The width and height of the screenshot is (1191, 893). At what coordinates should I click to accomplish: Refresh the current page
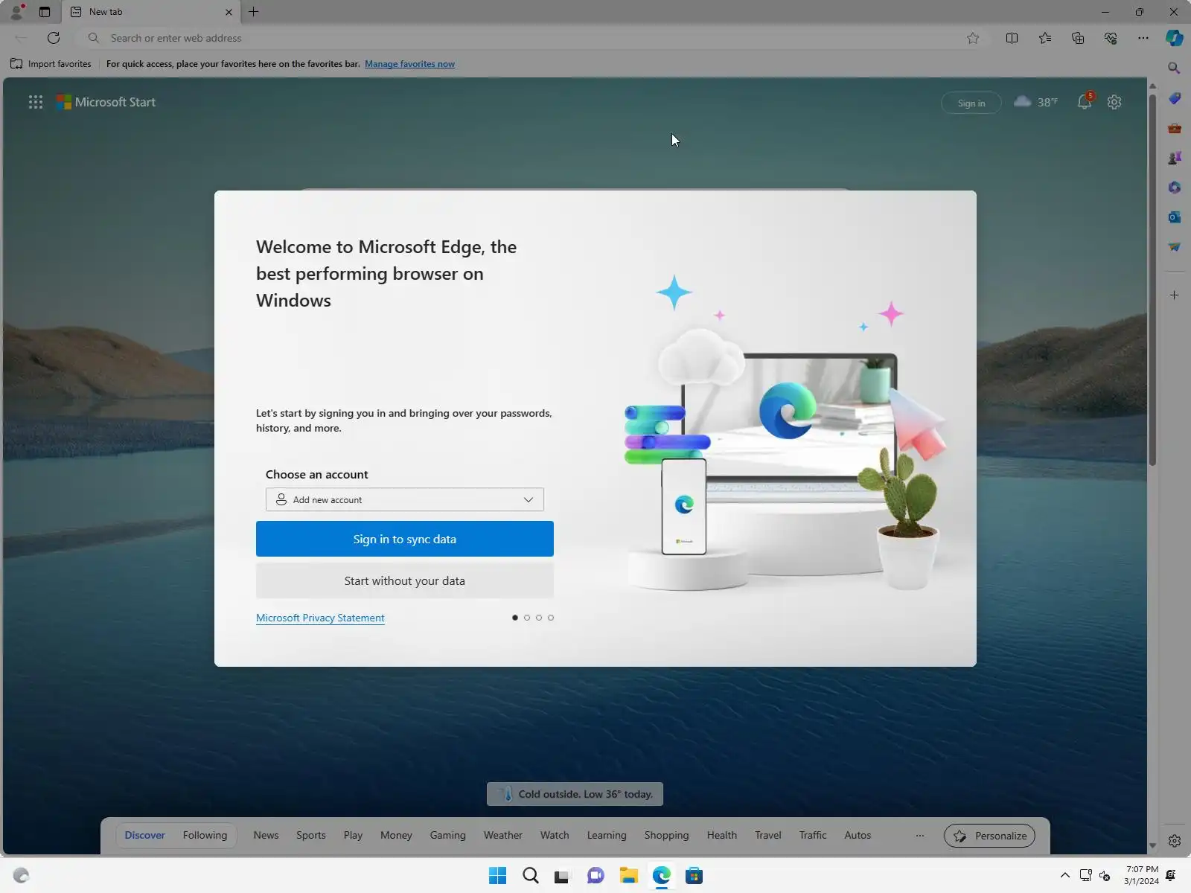tap(54, 38)
